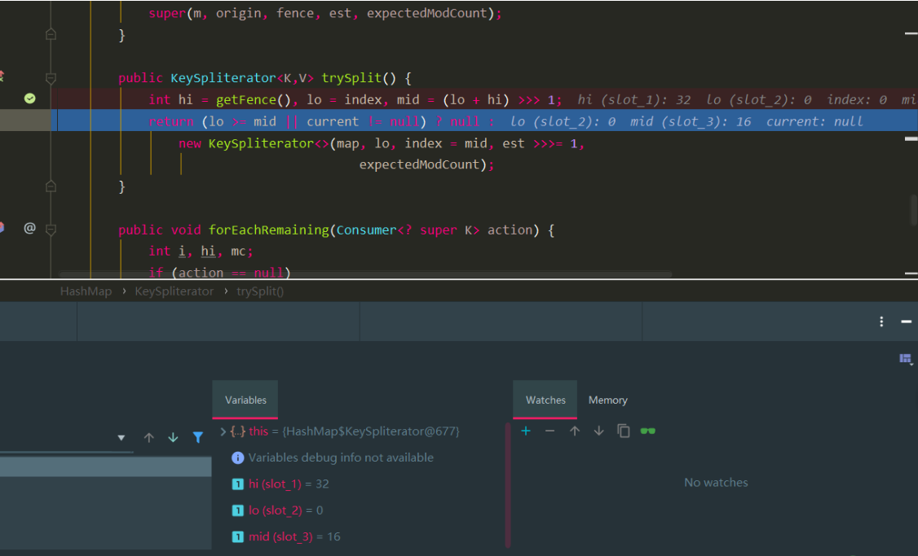The image size is (918, 556).
Task: Click fold end marker below expectedModCount line
Action: click(x=51, y=186)
